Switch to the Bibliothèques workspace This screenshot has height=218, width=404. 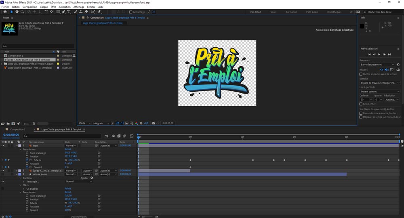334,12
